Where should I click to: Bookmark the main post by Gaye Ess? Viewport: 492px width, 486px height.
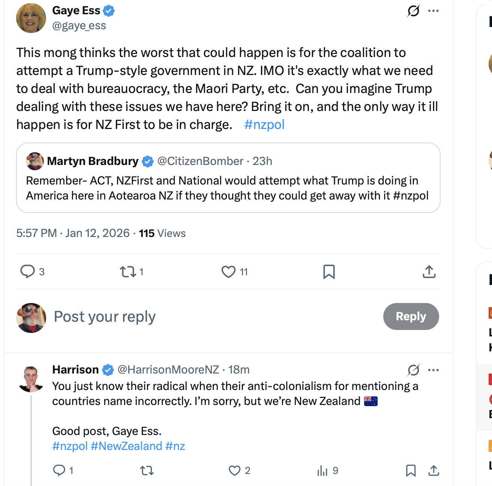[x=329, y=271]
